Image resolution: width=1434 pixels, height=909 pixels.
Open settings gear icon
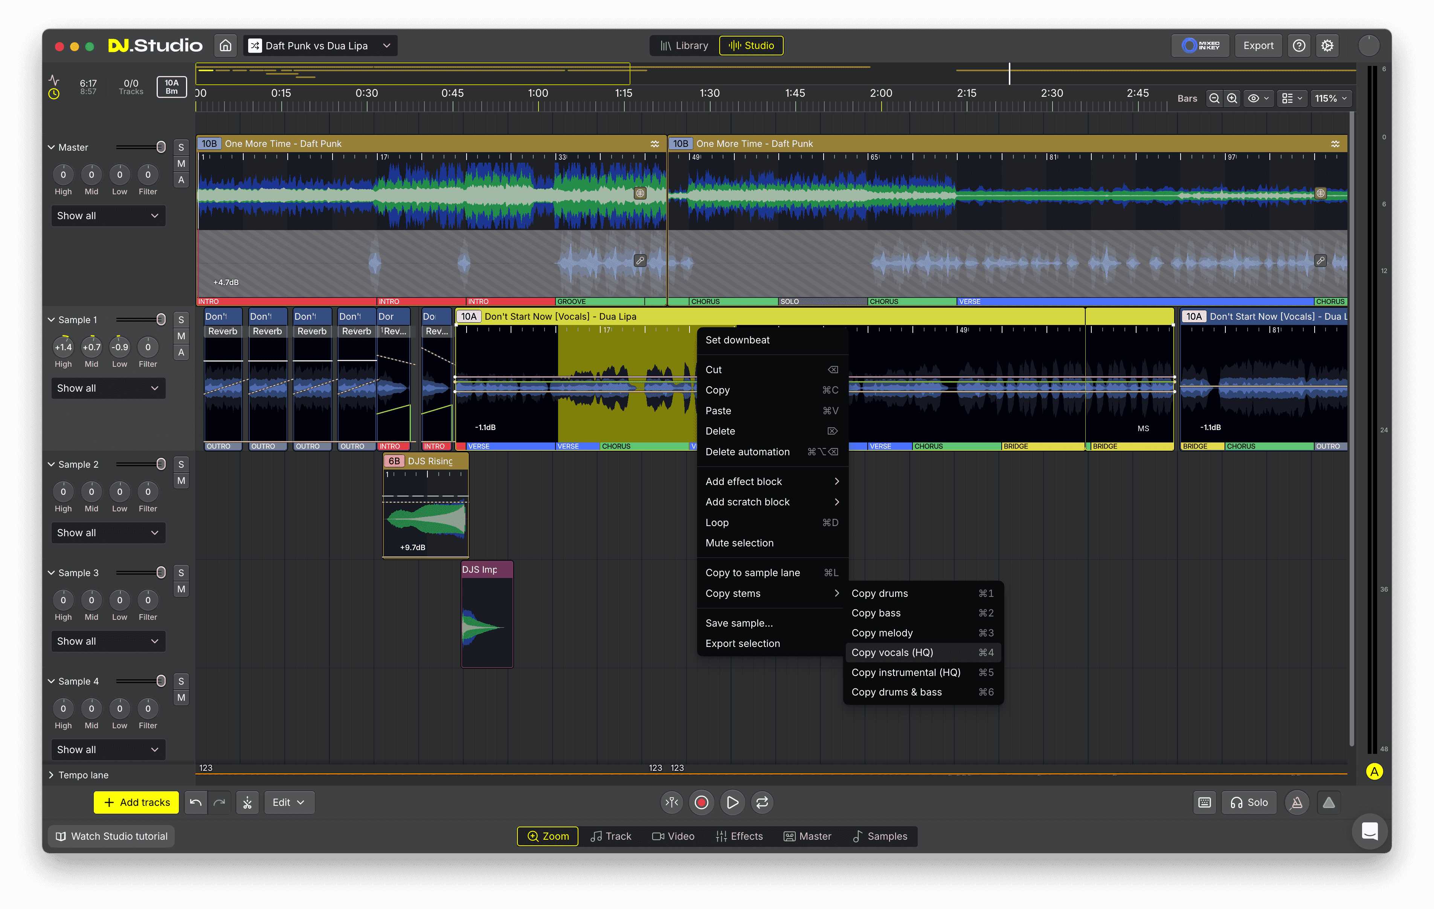pyautogui.click(x=1327, y=45)
